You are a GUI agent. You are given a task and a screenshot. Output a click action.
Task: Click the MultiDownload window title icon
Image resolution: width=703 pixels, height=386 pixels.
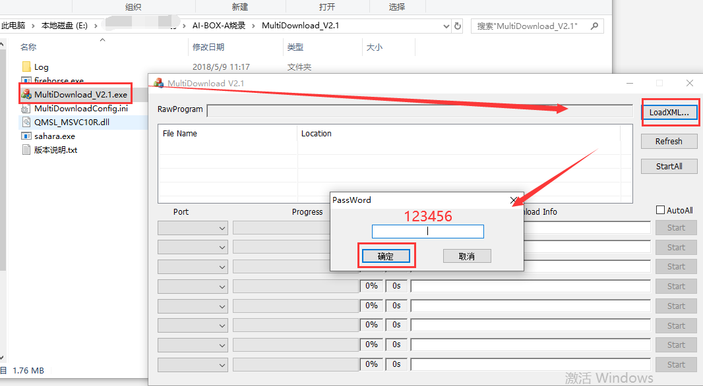point(158,83)
